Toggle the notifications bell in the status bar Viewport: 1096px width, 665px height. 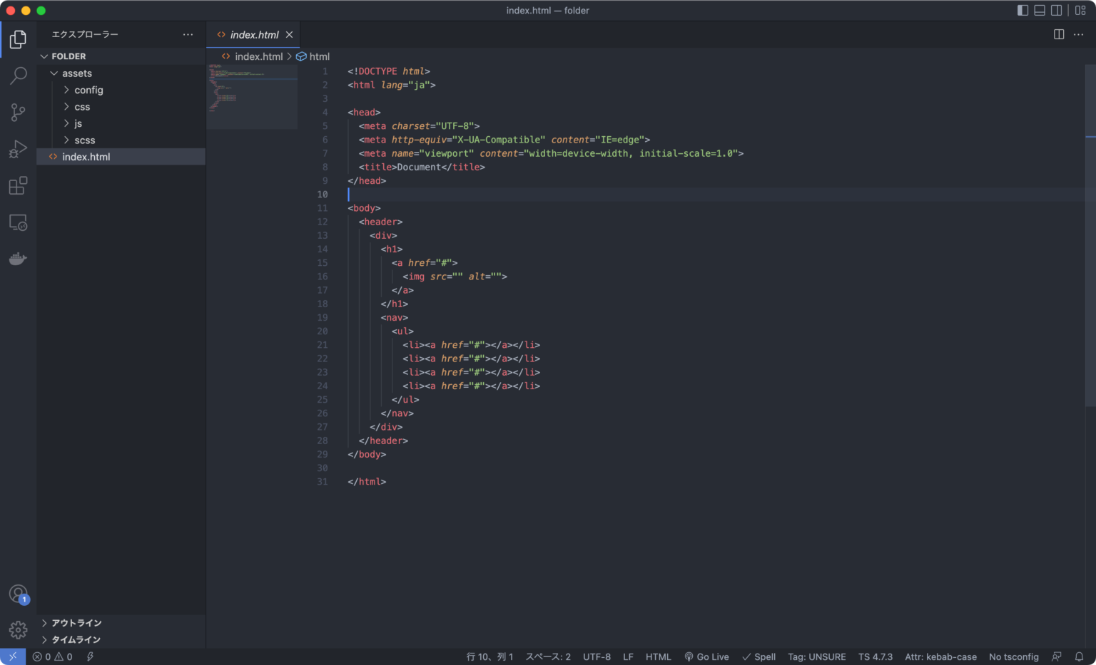click(1078, 656)
